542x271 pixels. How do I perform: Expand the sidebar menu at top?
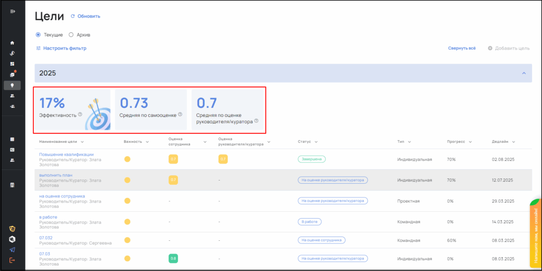tap(12, 12)
